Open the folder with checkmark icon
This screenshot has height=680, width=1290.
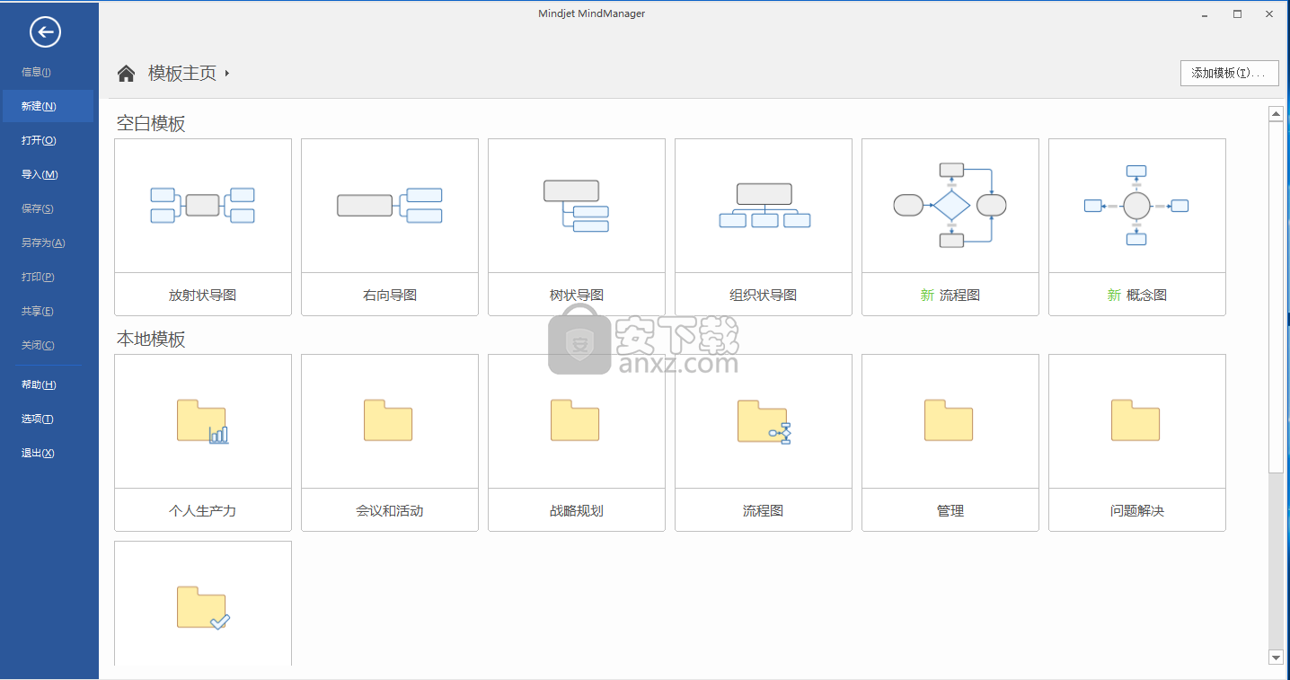pos(203,606)
